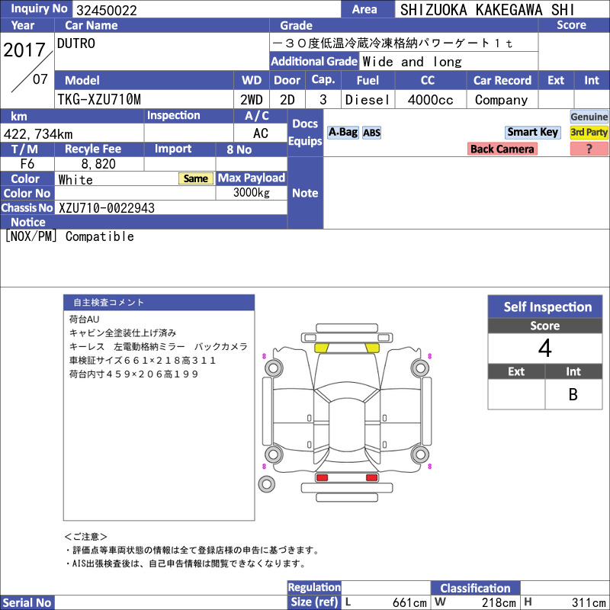Click the A-Bag equipment badge

point(342,133)
